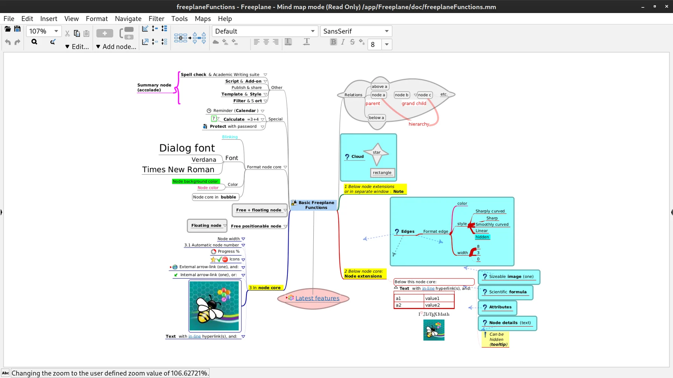Undo the last action
Image resolution: width=673 pixels, height=378 pixels.
7,42
